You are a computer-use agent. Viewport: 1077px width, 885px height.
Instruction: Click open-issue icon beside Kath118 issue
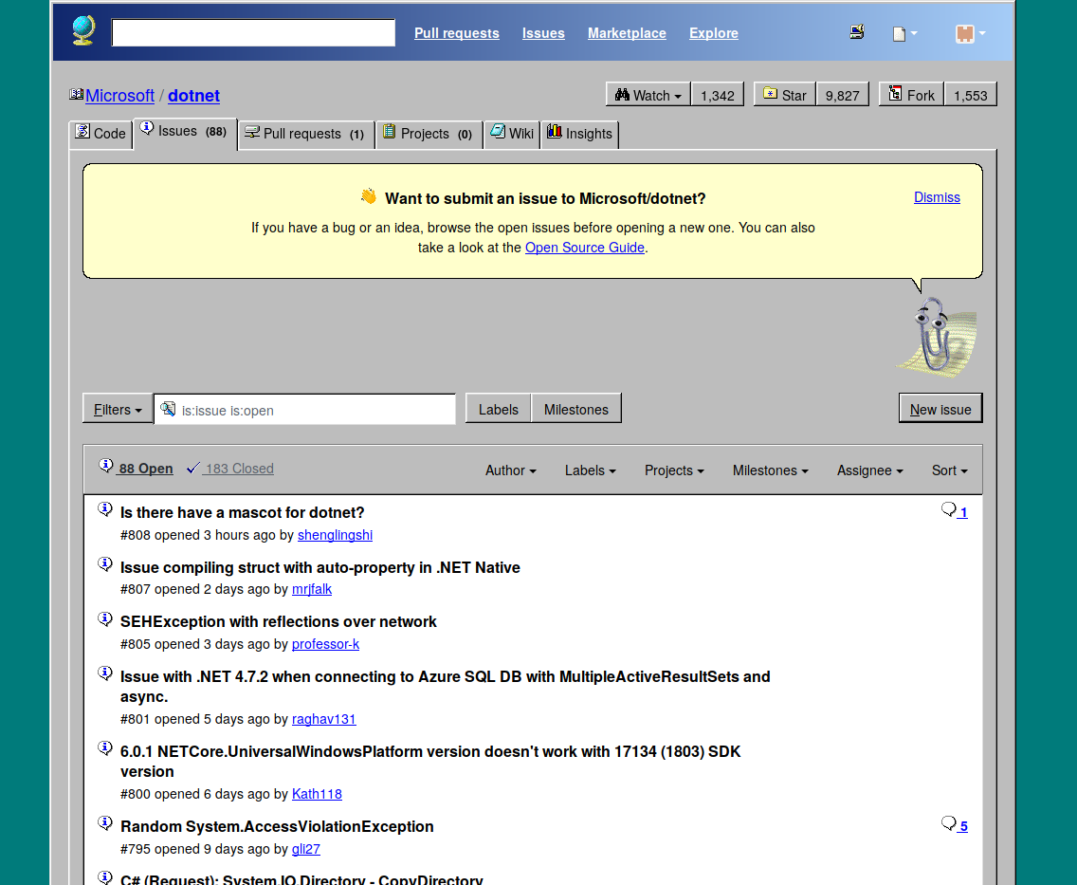105,747
